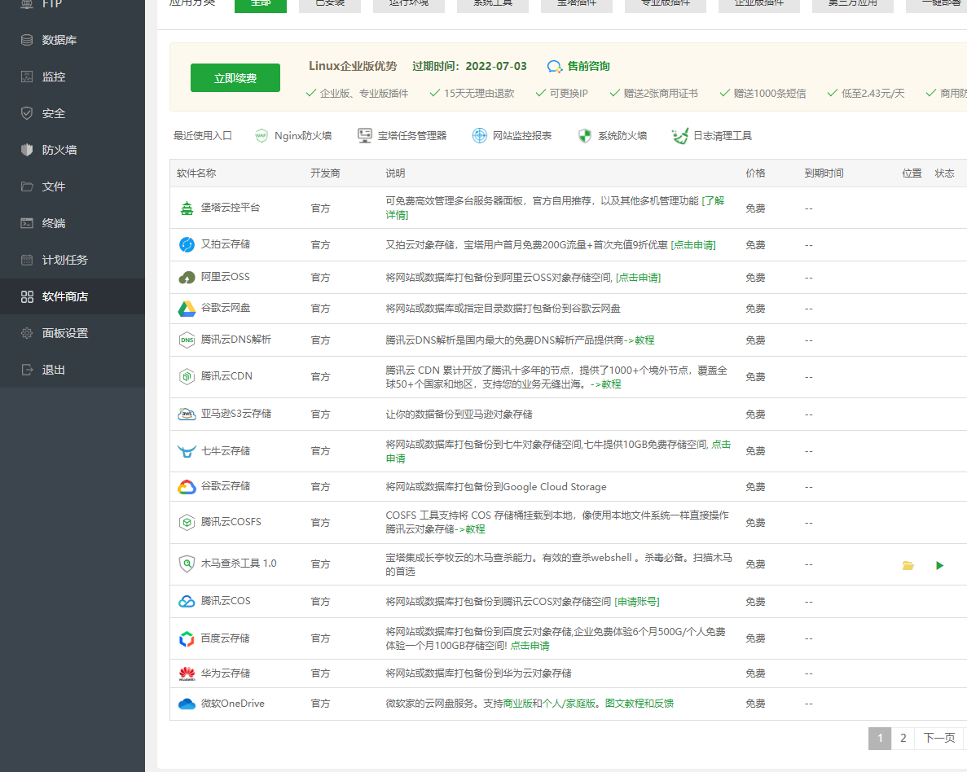Open 图文教程和反馈 link in OneDrive row

[639, 704]
